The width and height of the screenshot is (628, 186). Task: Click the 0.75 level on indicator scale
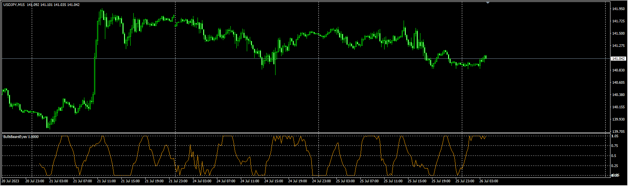[615, 146]
